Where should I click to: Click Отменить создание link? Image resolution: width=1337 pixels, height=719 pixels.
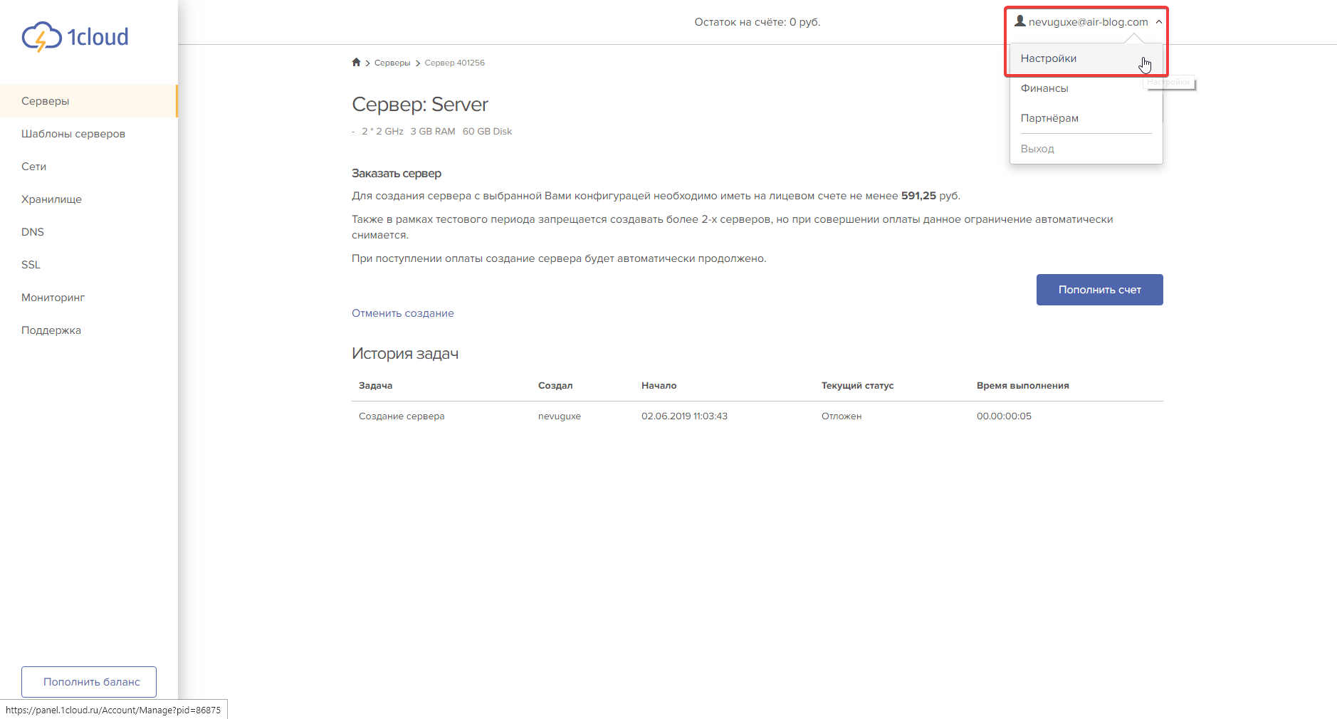pos(402,313)
